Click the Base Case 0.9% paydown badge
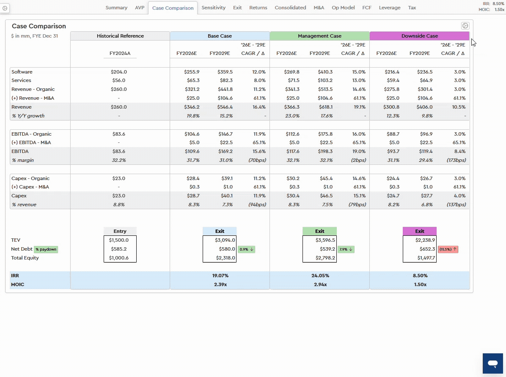 click(246, 249)
